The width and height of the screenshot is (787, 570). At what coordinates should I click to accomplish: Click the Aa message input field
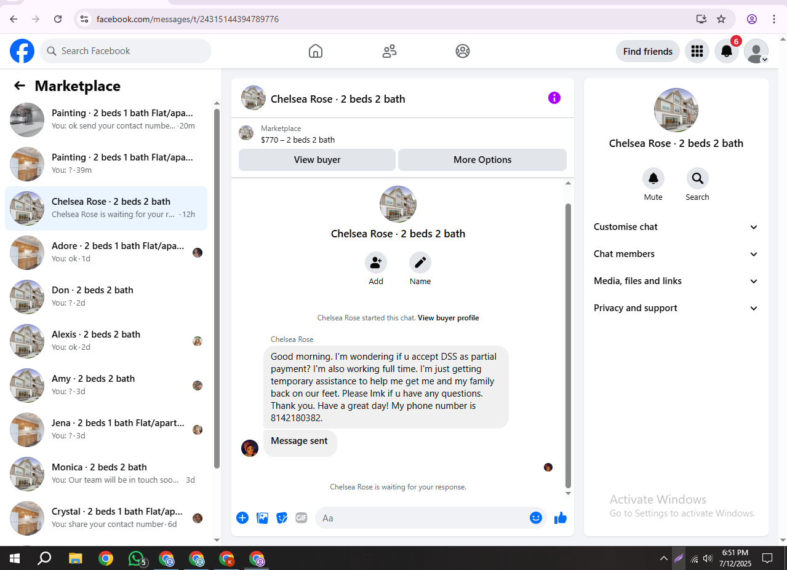(x=421, y=518)
